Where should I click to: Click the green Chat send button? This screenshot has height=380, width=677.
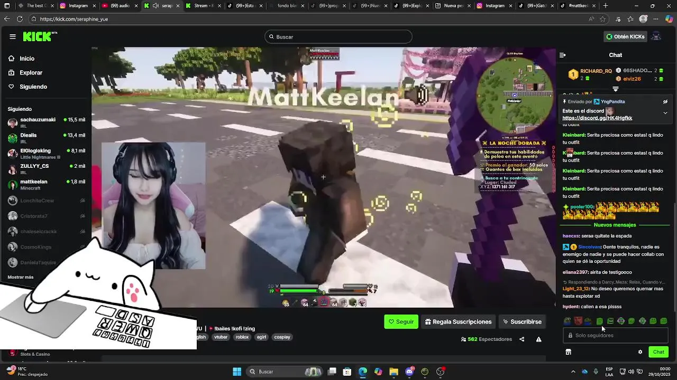click(658, 352)
